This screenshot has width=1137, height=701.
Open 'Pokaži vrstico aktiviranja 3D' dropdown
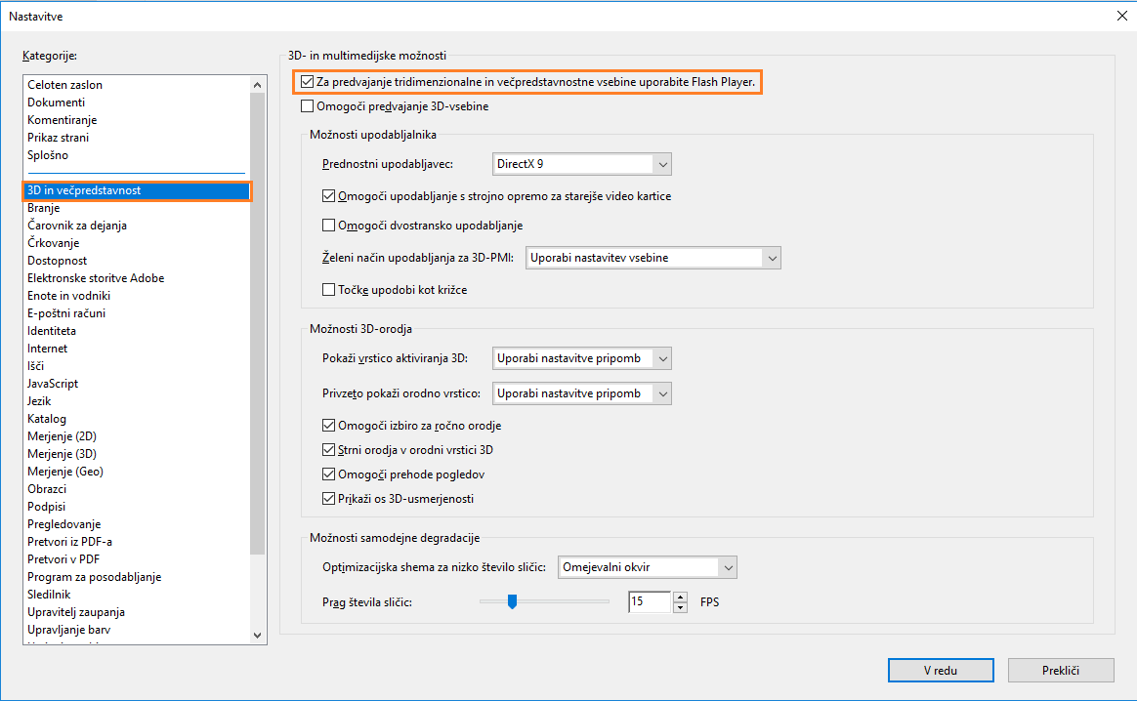click(581, 358)
